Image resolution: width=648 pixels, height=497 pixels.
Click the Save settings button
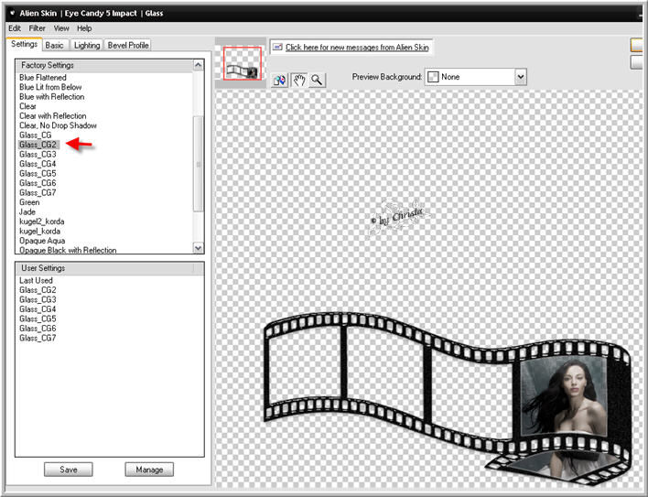click(69, 470)
